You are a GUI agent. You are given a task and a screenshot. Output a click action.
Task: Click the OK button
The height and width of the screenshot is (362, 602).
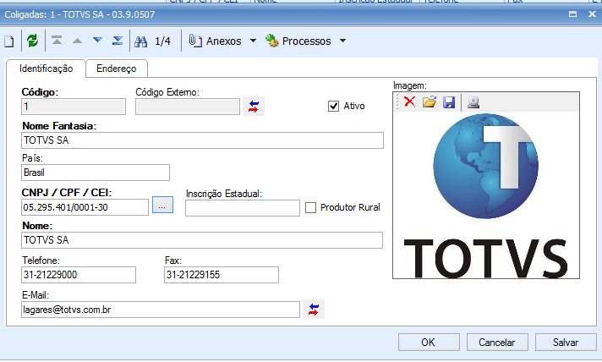[429, 343]
